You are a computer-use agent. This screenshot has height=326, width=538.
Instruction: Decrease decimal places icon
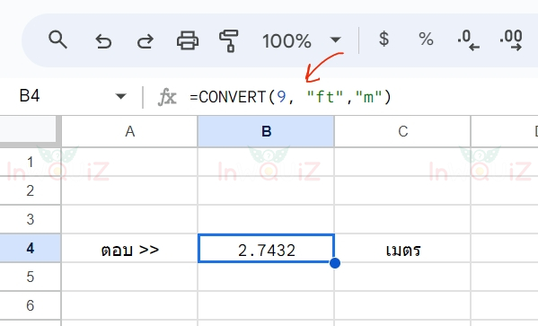click(x=468, y=40)
